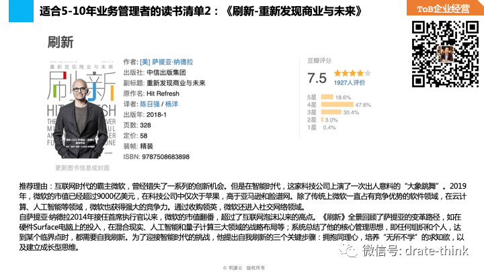This screenshot has width=484, height=272.
Task: Click ISBN number 9787508683898
Action: (166, 156)
